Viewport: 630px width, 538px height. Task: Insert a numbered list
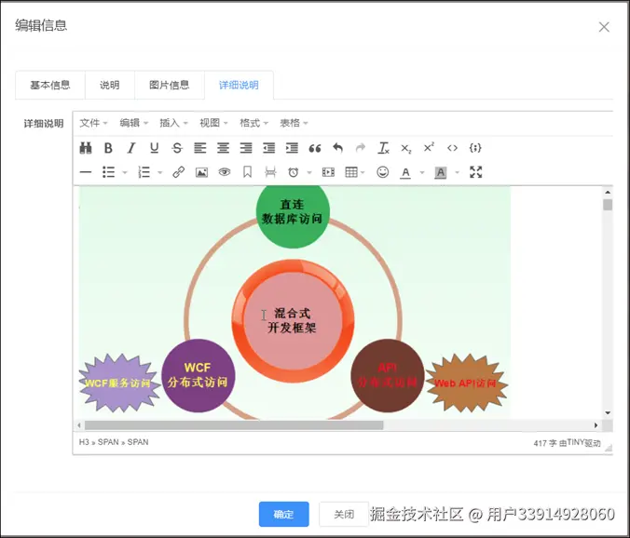pos(144,172)
